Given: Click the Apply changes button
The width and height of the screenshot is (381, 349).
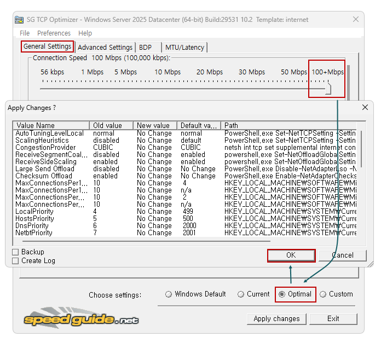Looking at the screenshot, I should pos(276,319).
